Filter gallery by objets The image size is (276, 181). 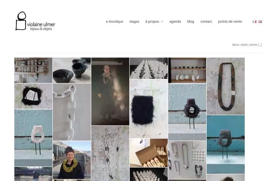(244, 45)
